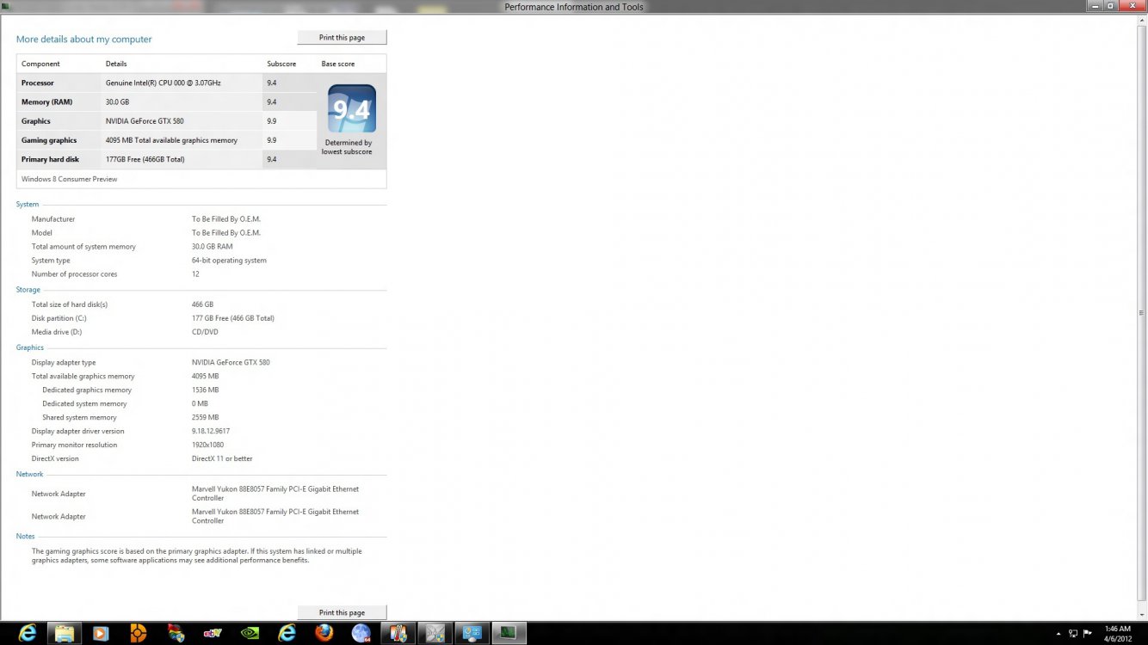Image resolution: width=1148 pixels, height=645 pixels.
Task: Launch the media player taskbar icon
Action: (x=101, y=633)
